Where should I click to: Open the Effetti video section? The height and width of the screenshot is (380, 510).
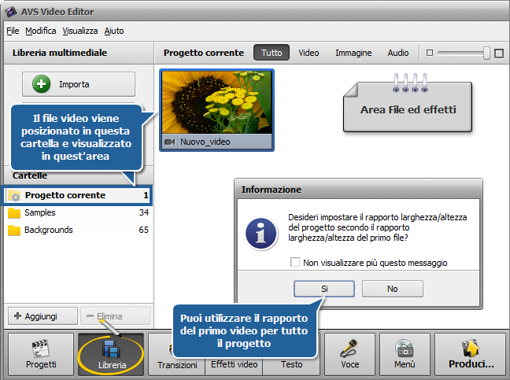(235, 367)
